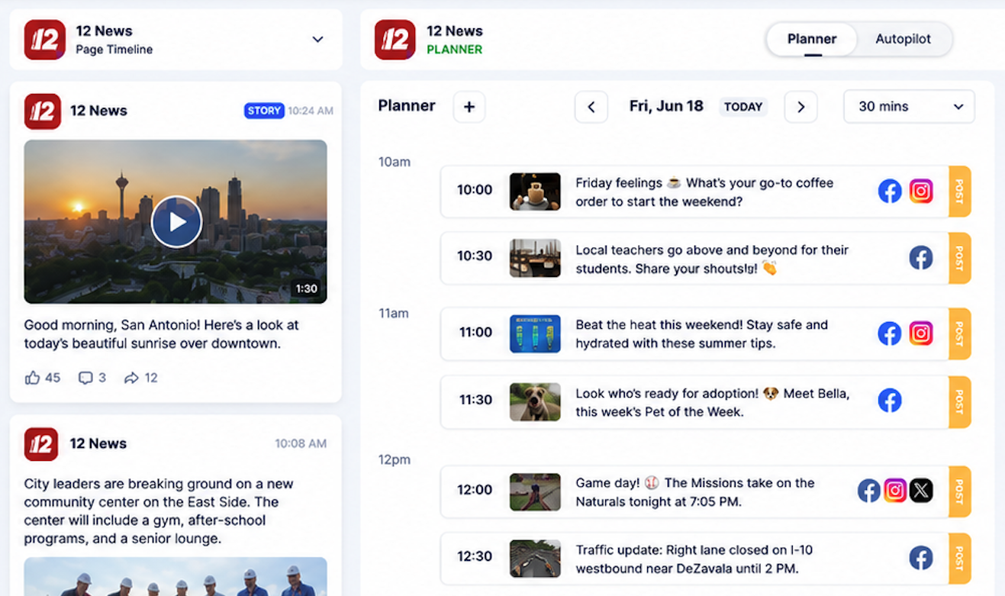Open the 30 mins interval dropdown
Image resolution: width=1005 pixels, height=596 pixels.
pos(909,107)
